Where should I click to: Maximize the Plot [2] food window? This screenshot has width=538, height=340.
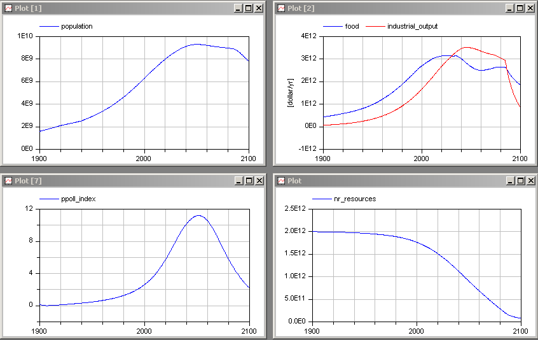(520, 8)
